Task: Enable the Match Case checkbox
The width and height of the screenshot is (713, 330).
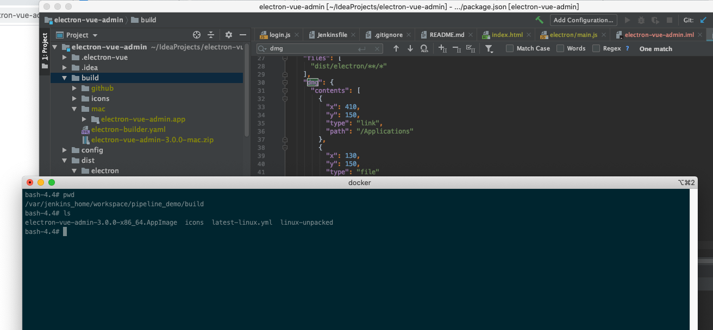Action: pyautogui.click(x=509, y=48)
